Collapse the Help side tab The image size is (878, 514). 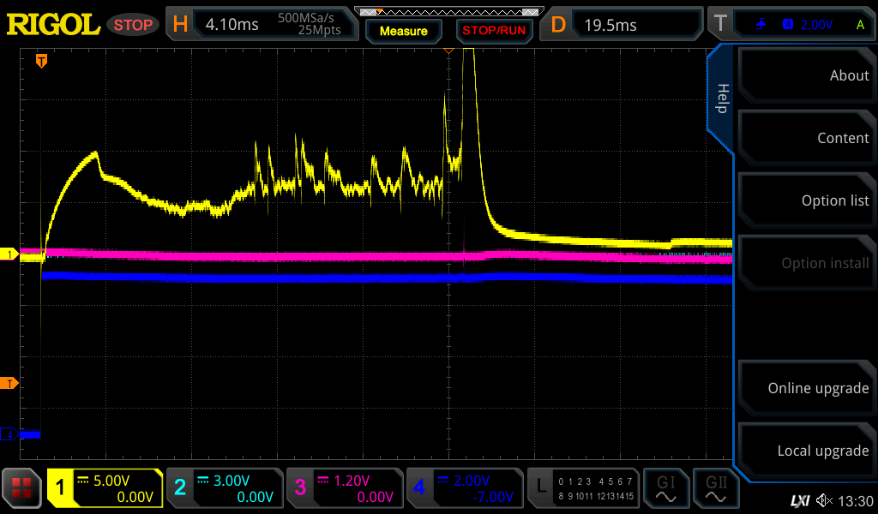721,99
